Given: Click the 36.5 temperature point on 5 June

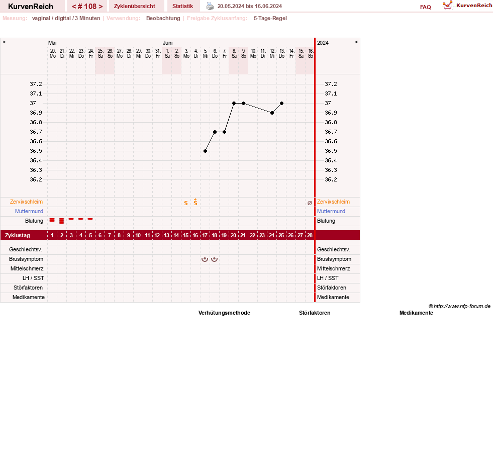Looking at the screenshot, I should tap(206, 151).
